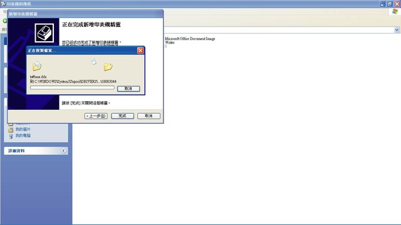Open the address bar dropdown arrow

click(397, 30)
